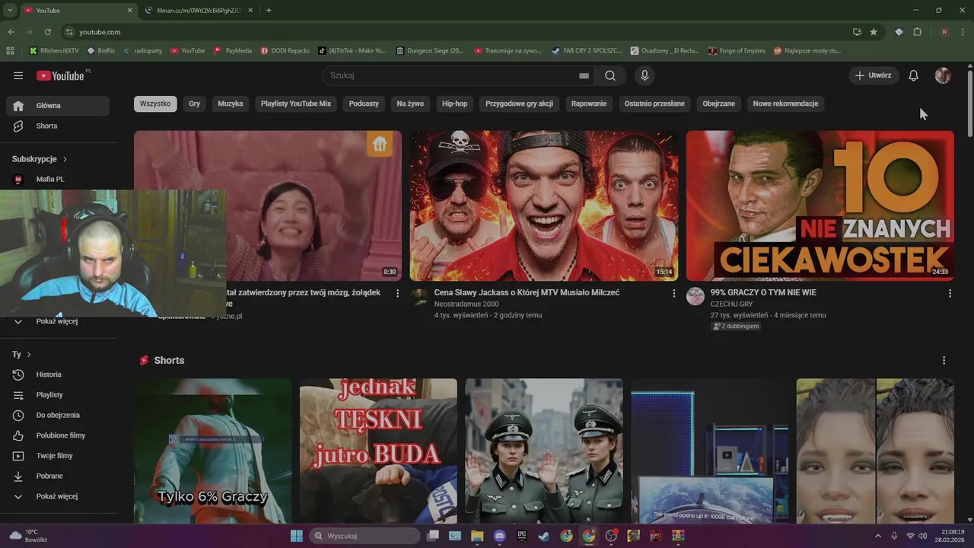Image resolution: width=974 pixels, height=548 pixels.
Task: Open a new Chrome tab
Action: pos(269,10)
